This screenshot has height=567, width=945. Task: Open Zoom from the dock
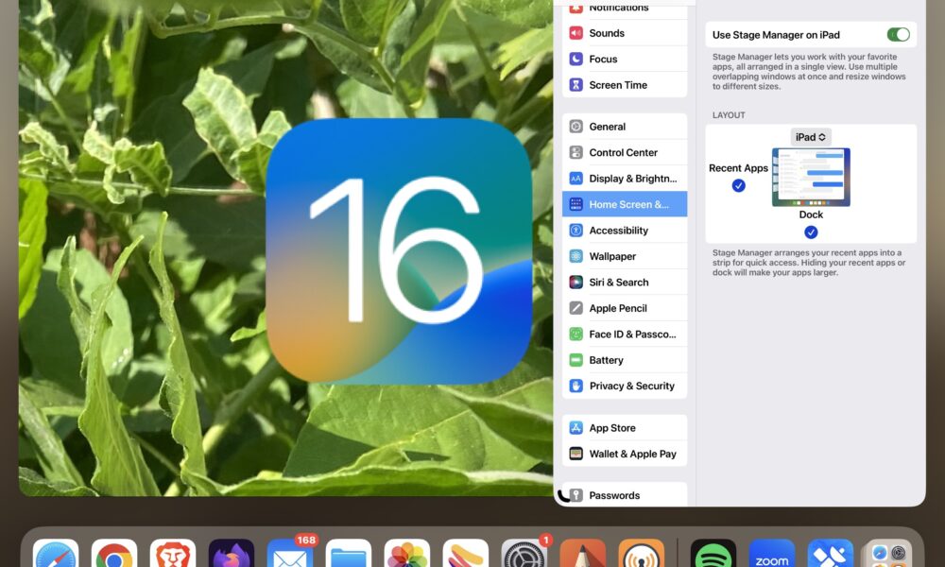(x=772, y=555)
